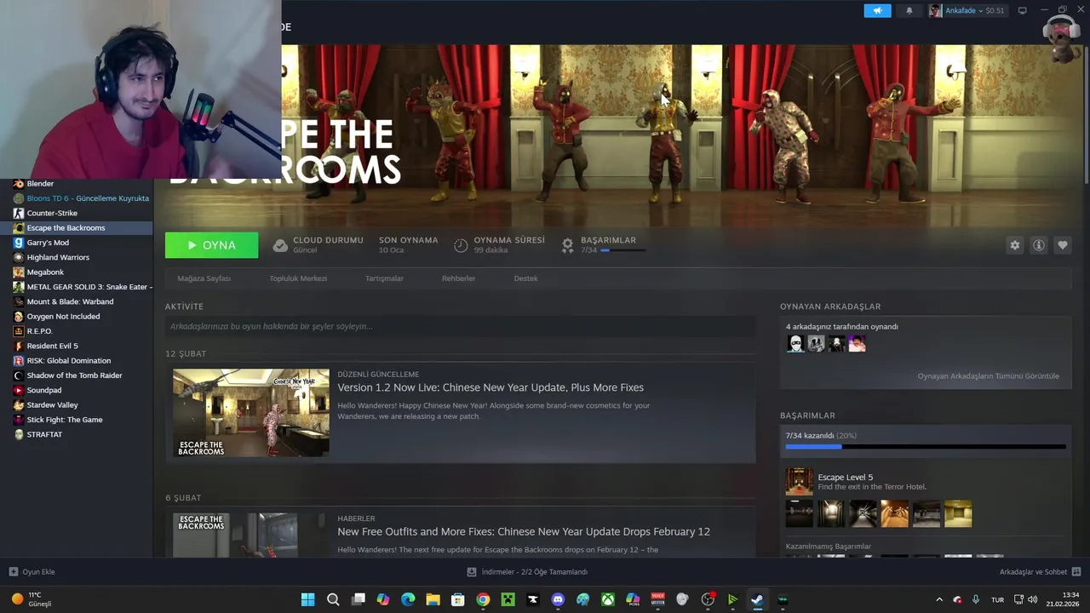Toggle the favorite heart icon

pos(1062,245)
